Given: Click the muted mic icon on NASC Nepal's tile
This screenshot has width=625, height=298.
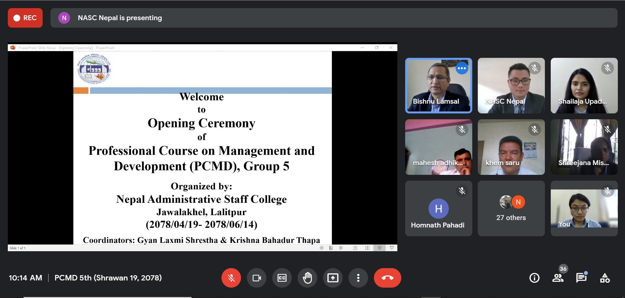Looking at the screenshot, I should tap(535, 68).
